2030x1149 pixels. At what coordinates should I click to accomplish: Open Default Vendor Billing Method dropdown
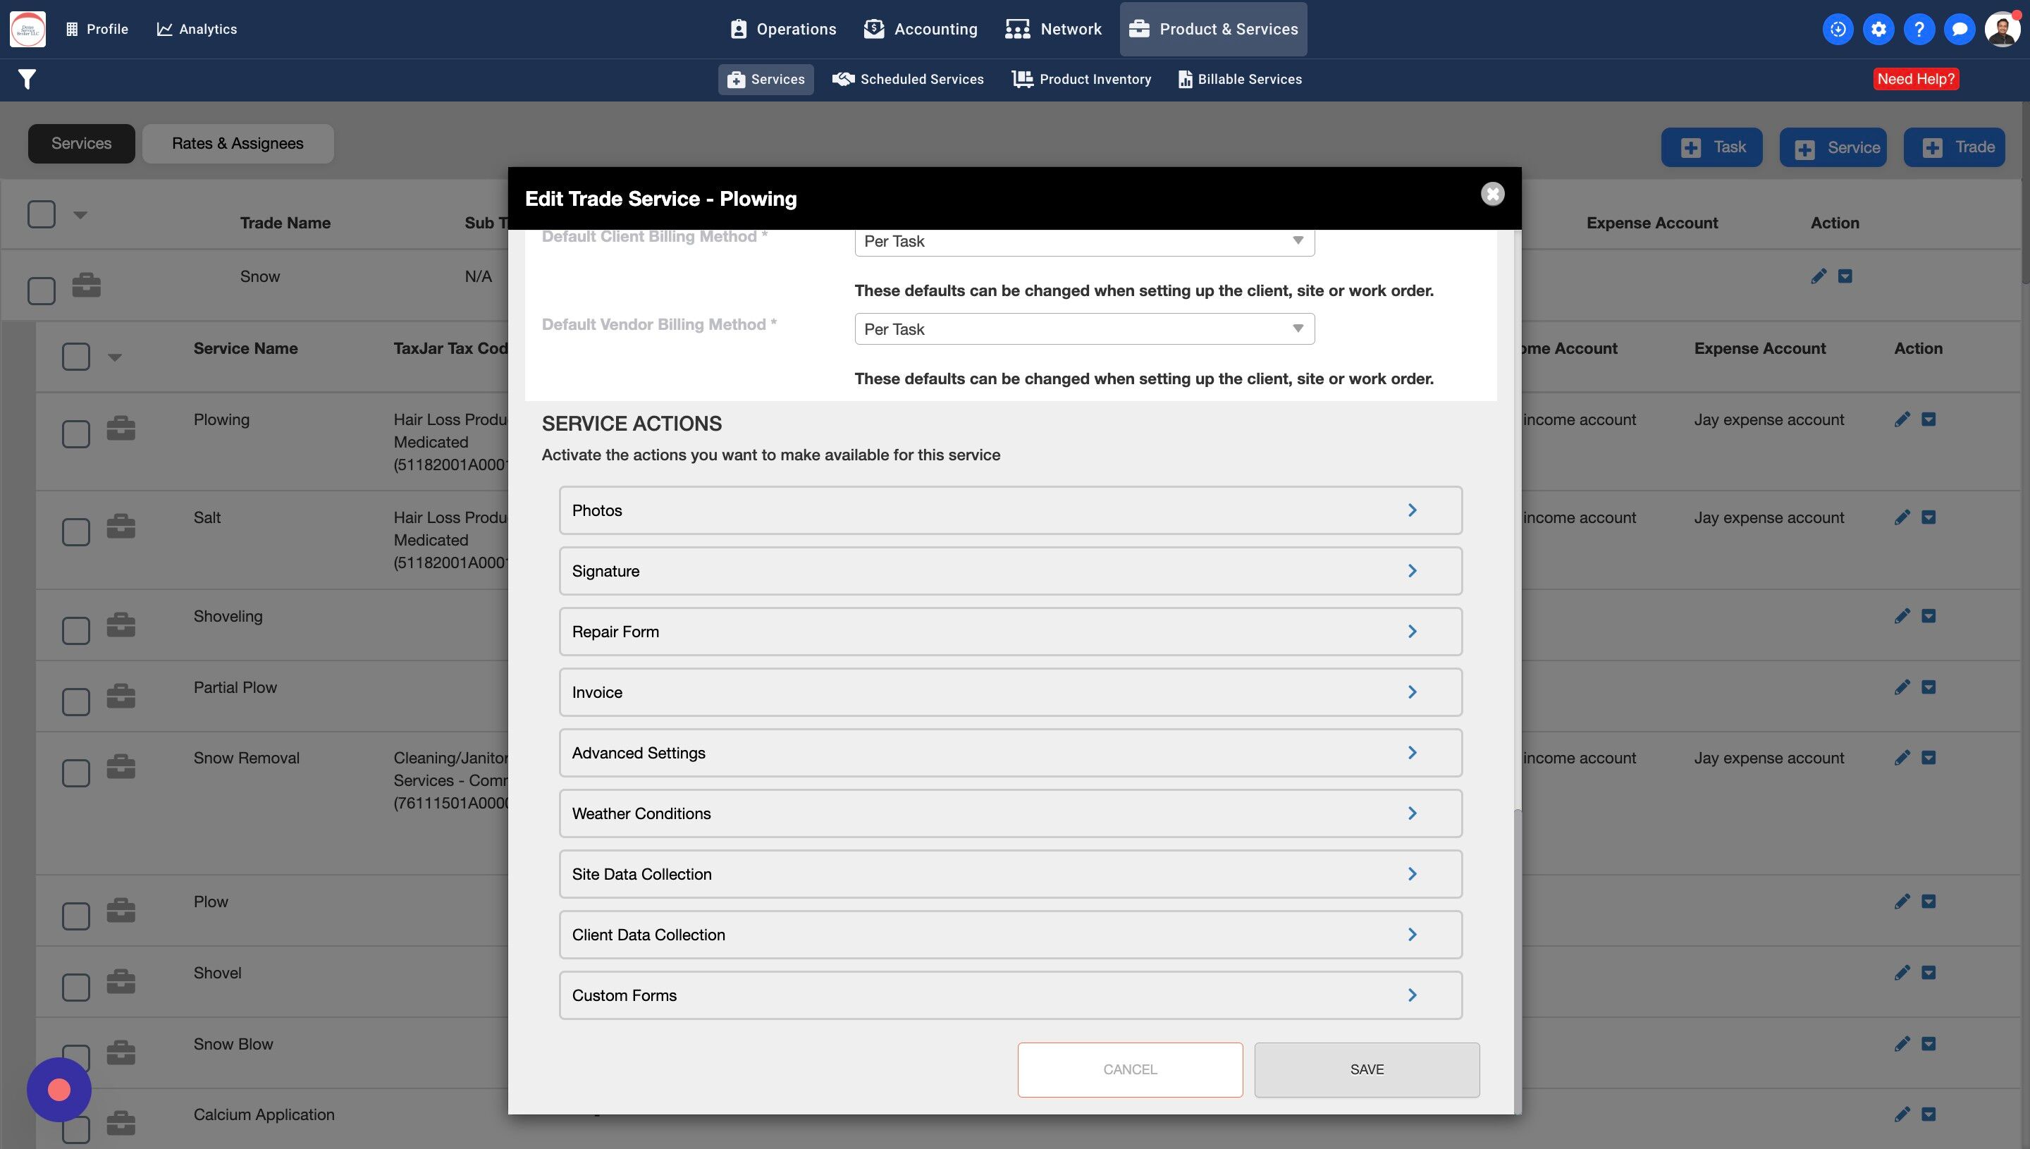coord(1084,329)
